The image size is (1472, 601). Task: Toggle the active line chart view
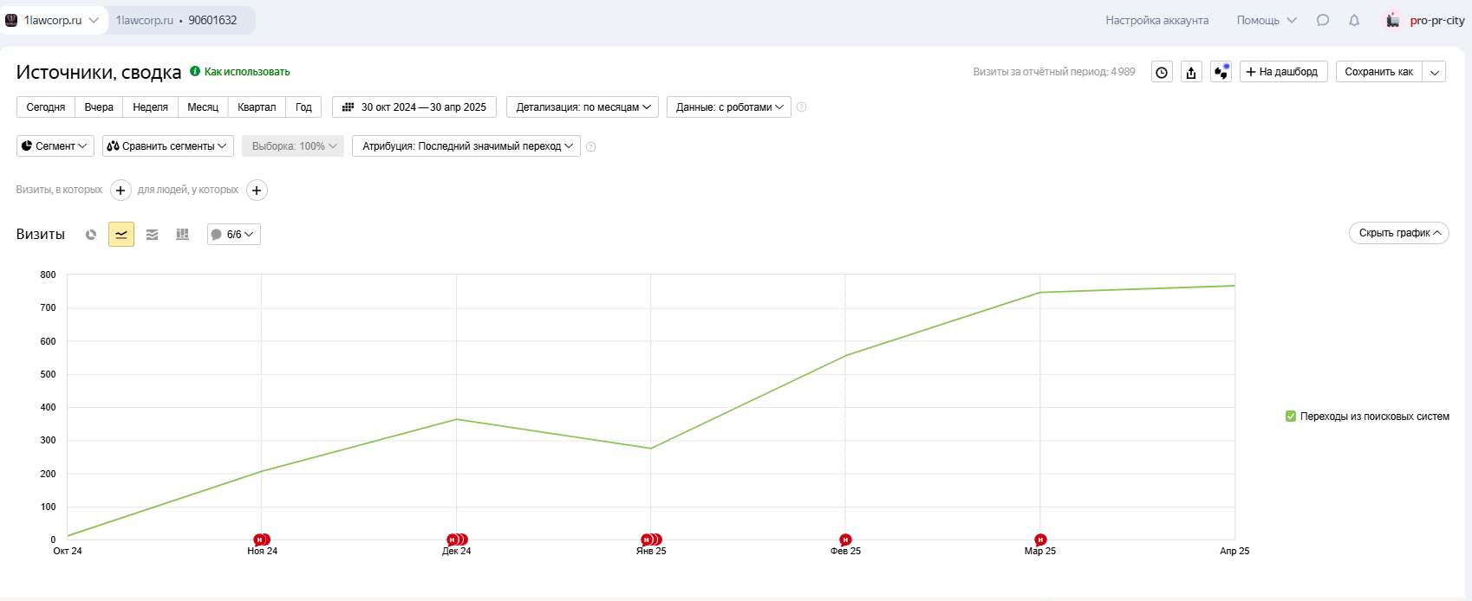click(121, 235)
